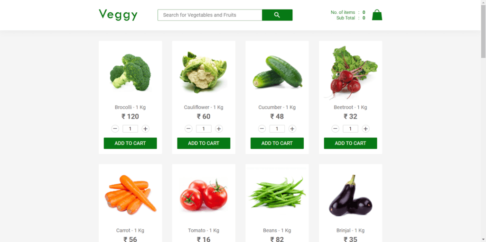Click the Veggy logo
Screen dimensions: 486x242
118,15
